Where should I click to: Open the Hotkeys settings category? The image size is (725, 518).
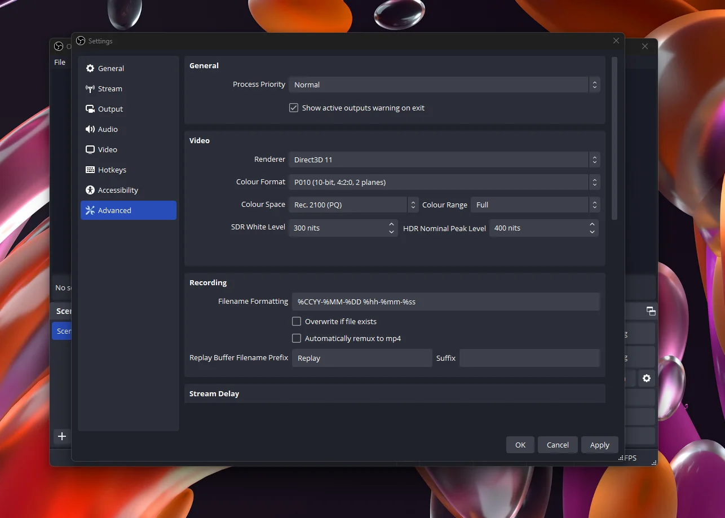(x=129, y=170)
